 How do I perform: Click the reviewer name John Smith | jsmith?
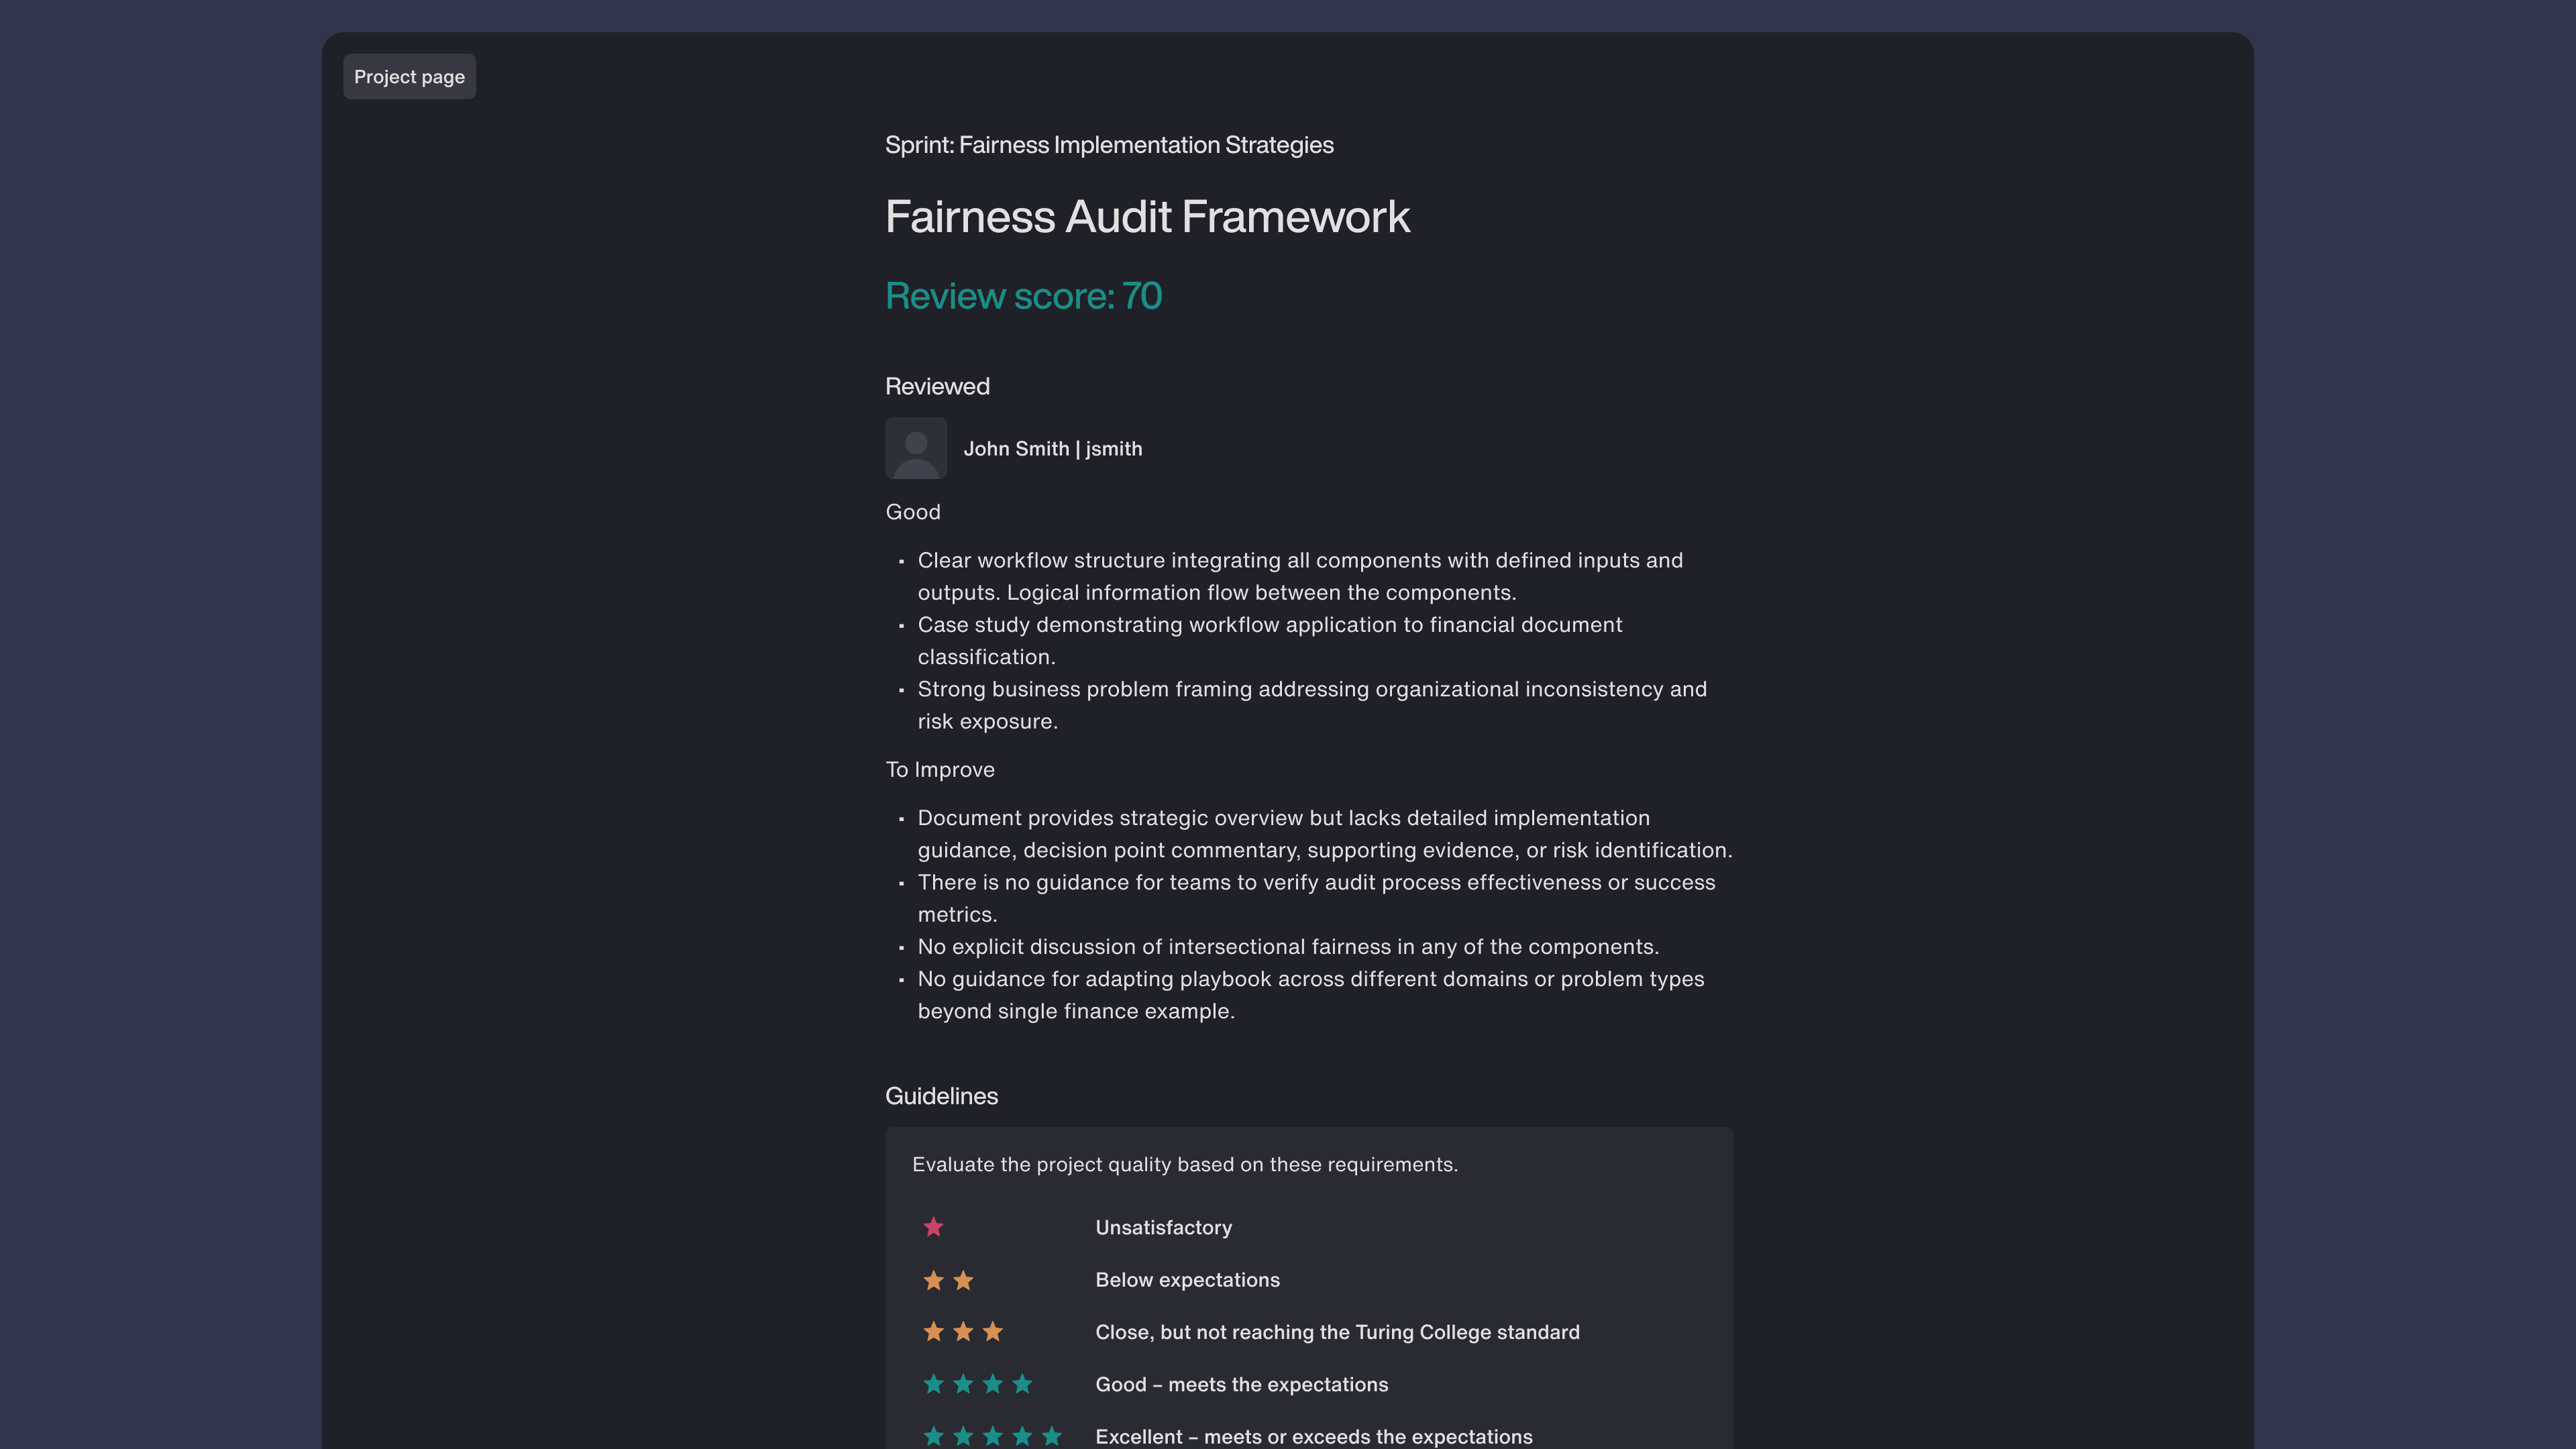(1052, 449)
